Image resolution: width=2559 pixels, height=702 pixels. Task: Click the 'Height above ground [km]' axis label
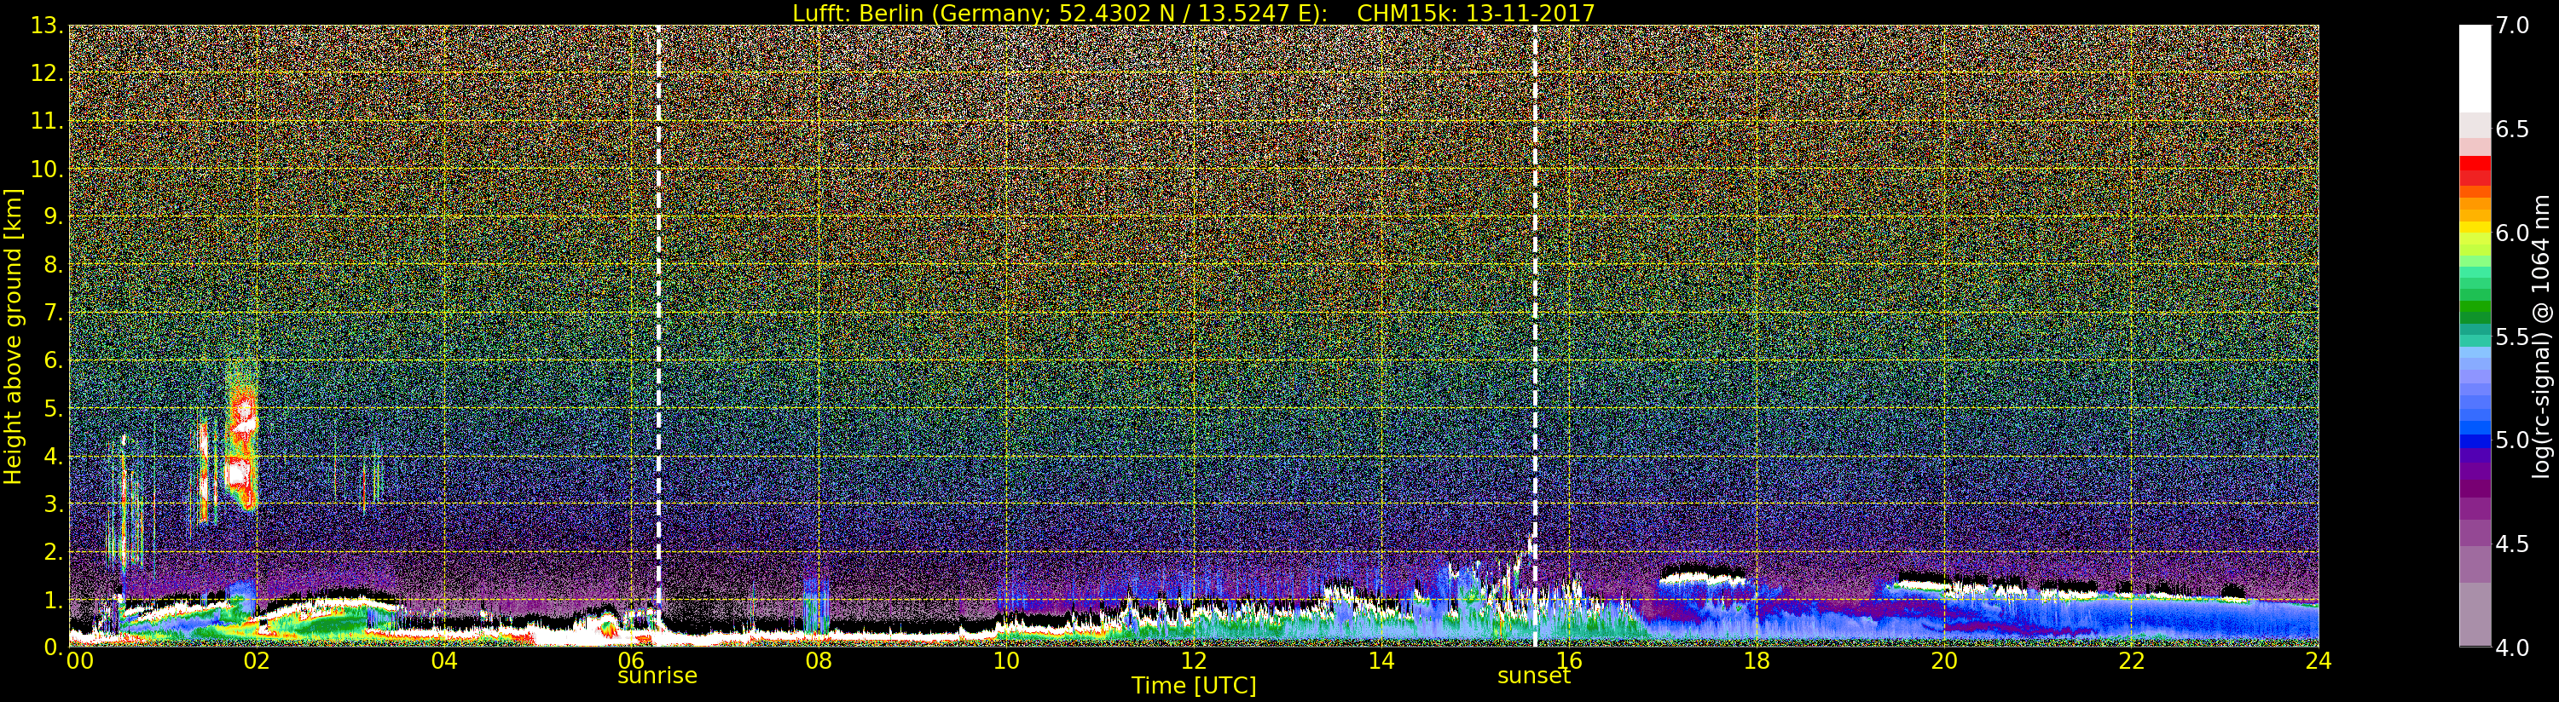(13, 336)
